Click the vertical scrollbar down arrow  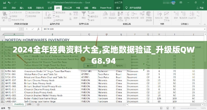coord(205,101)
